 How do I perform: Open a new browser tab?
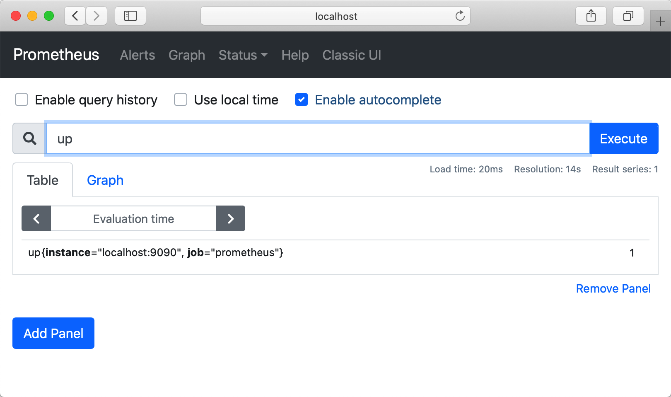661,21
